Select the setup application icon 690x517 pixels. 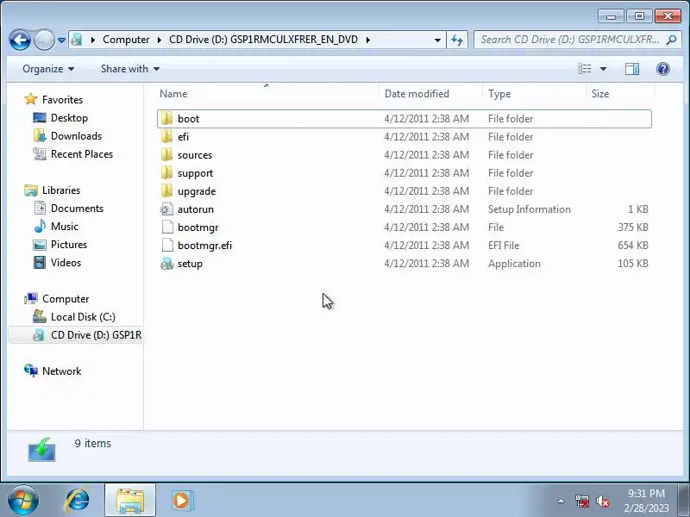[166, 264]
